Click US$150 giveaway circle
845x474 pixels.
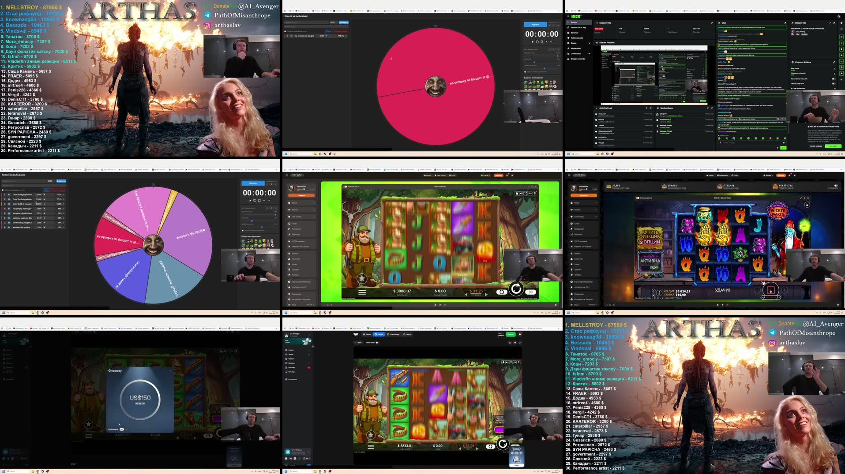click(x=140, y=399)
